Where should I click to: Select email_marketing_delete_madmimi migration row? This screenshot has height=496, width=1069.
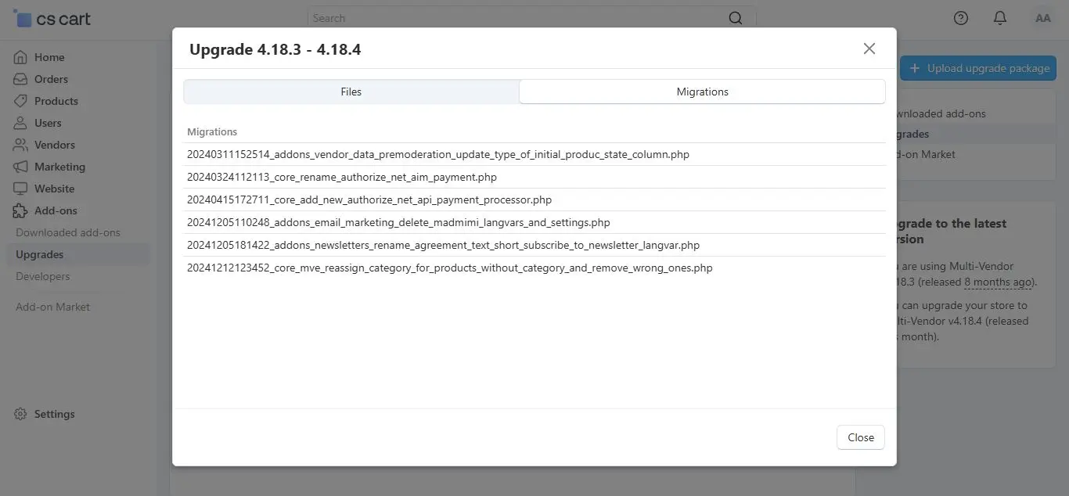pos(534,222)
